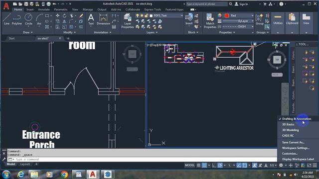Open the Clipboard panel button

pyautogui.click(x=292, y=23)
